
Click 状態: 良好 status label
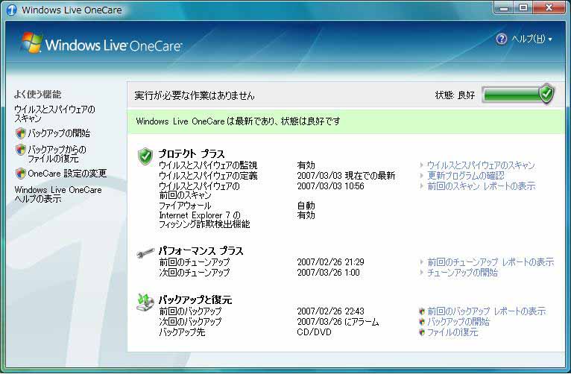[455, 95]
